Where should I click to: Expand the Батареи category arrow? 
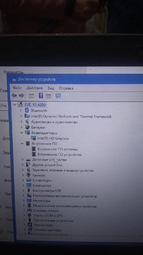tap(22, 127)
